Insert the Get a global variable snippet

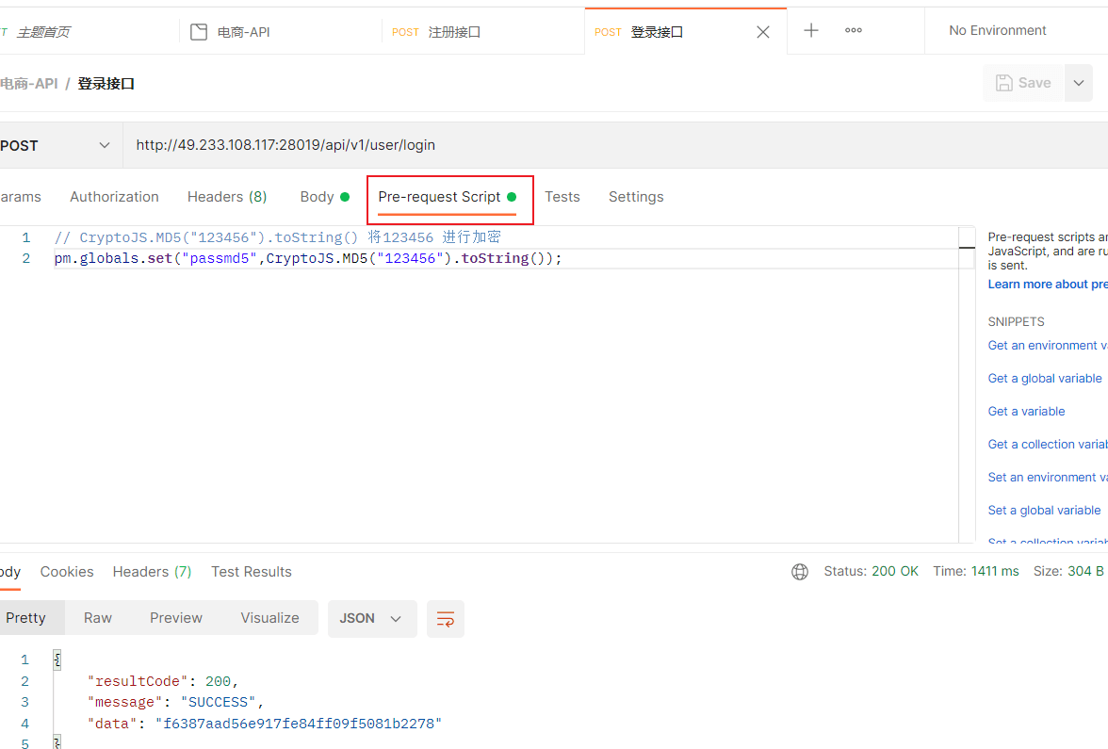pos(1044,379)
